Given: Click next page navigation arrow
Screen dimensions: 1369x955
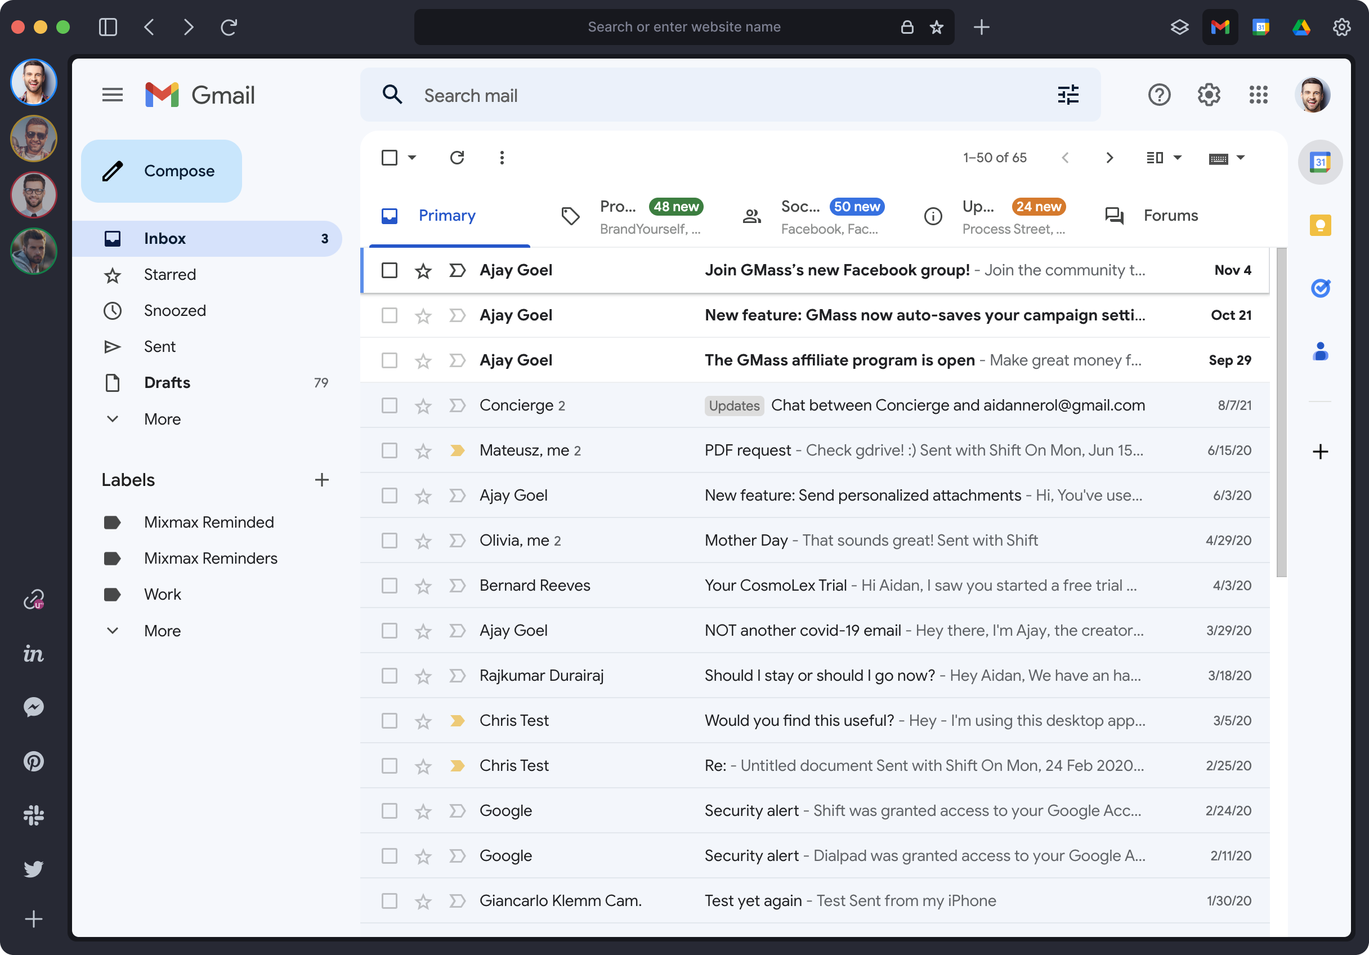Looking at the screenshot, I should (x=1111, y=157).
